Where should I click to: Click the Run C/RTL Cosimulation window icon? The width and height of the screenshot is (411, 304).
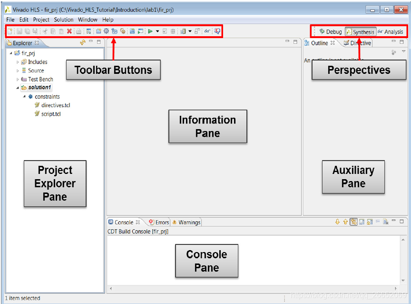141,31
